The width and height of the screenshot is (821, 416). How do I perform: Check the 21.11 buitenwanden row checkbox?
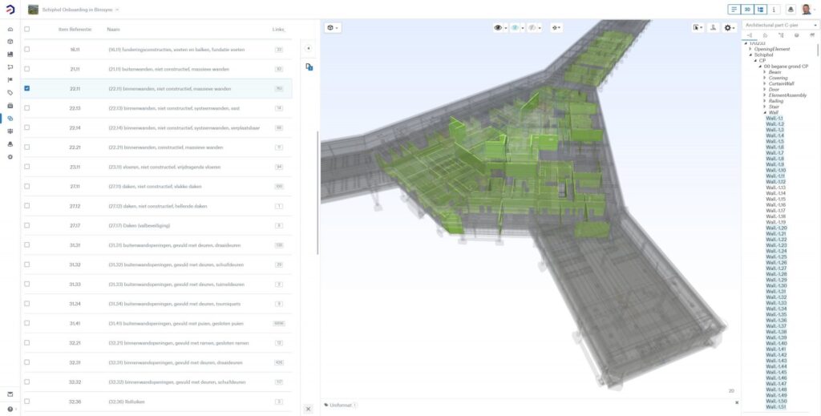[x=27, y=69]
